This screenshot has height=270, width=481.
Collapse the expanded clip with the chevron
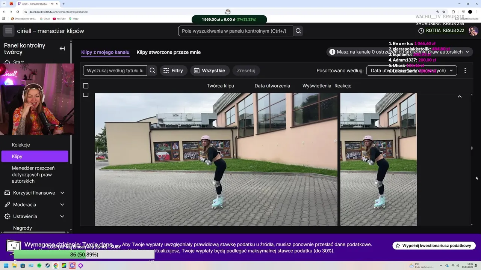[x=460, y=97]
